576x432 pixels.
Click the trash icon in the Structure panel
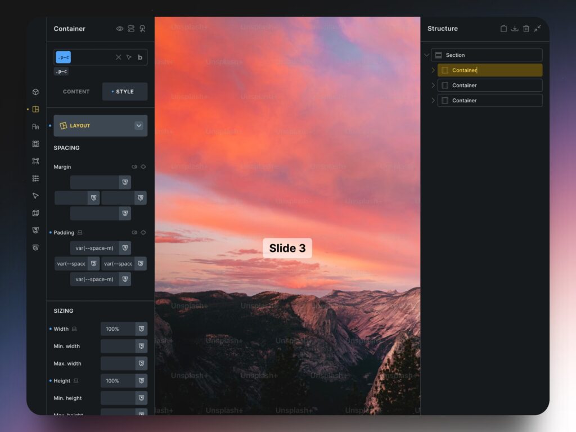click(x=526, y=29)
